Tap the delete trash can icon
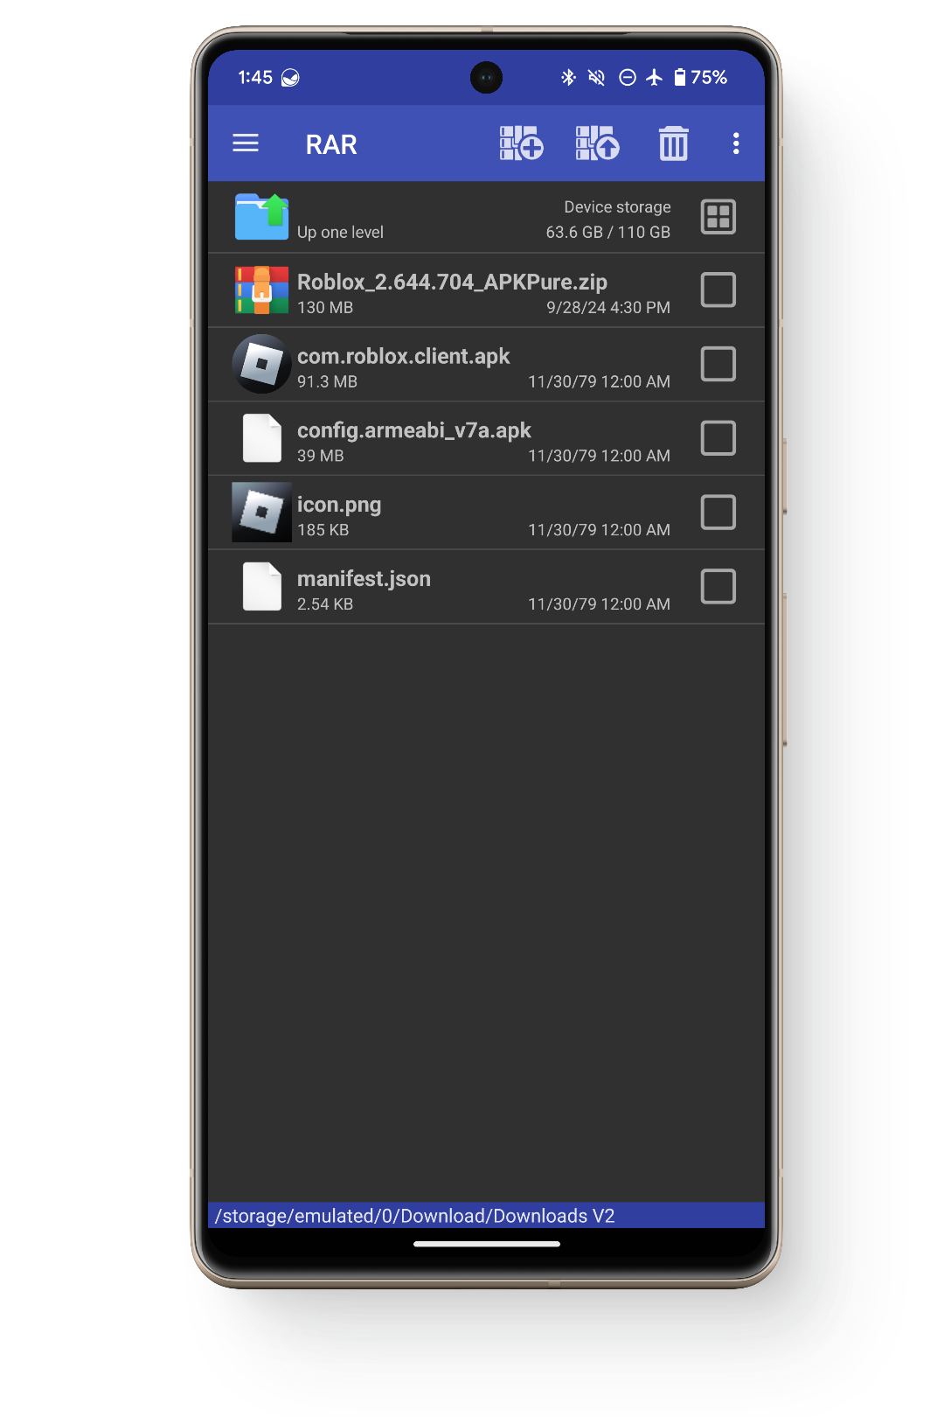This screenshot has height=1417, width=944. tap(673, 143)
